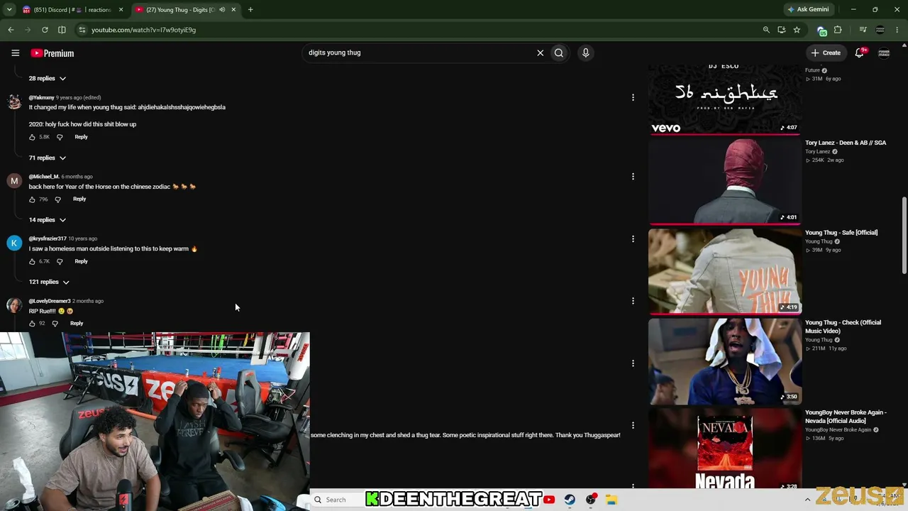Open OBS Studio from the taskbar
This screenshot has height=511, width=908.
(591, 500)
